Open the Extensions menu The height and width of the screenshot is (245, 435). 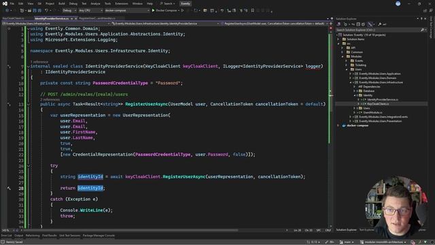tap(122, 3)
